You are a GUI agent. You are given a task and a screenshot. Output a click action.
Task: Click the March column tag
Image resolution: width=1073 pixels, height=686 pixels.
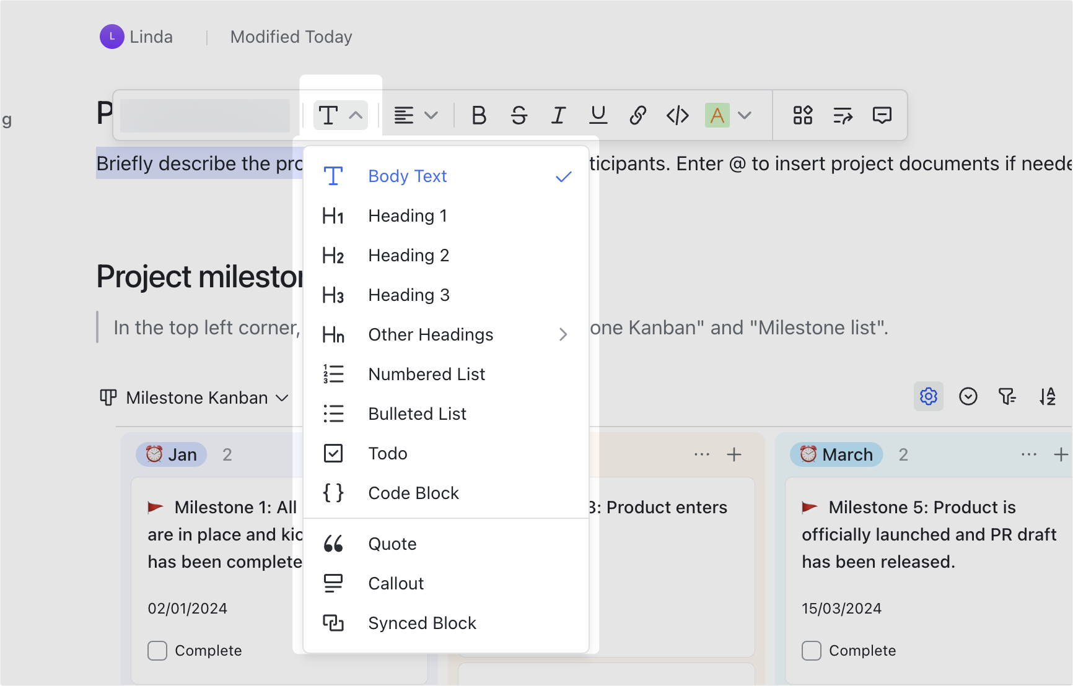836,454
